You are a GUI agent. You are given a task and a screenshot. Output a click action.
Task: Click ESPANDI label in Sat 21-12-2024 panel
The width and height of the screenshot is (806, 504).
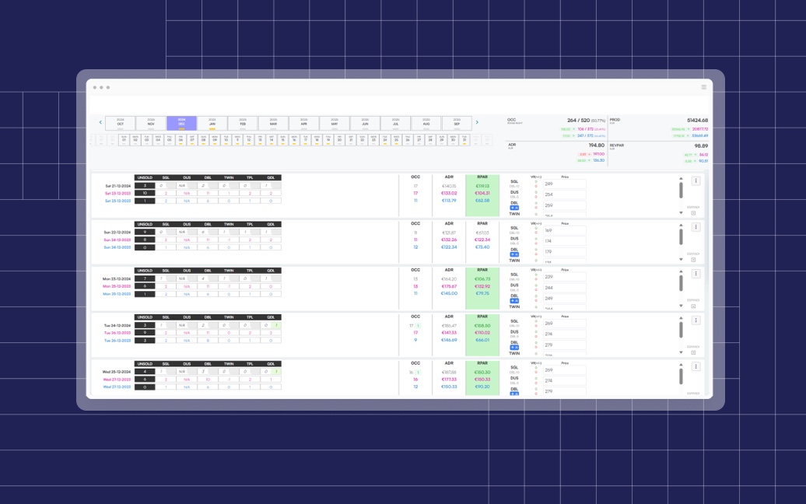pyautogui.click(x=693, y=207)
